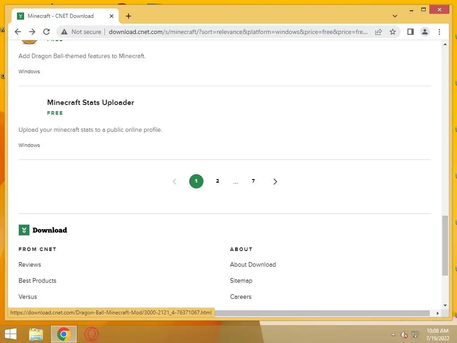457x343 pixels.
Task: Click the FREE label under Stats Uploader
Action: 55,113
